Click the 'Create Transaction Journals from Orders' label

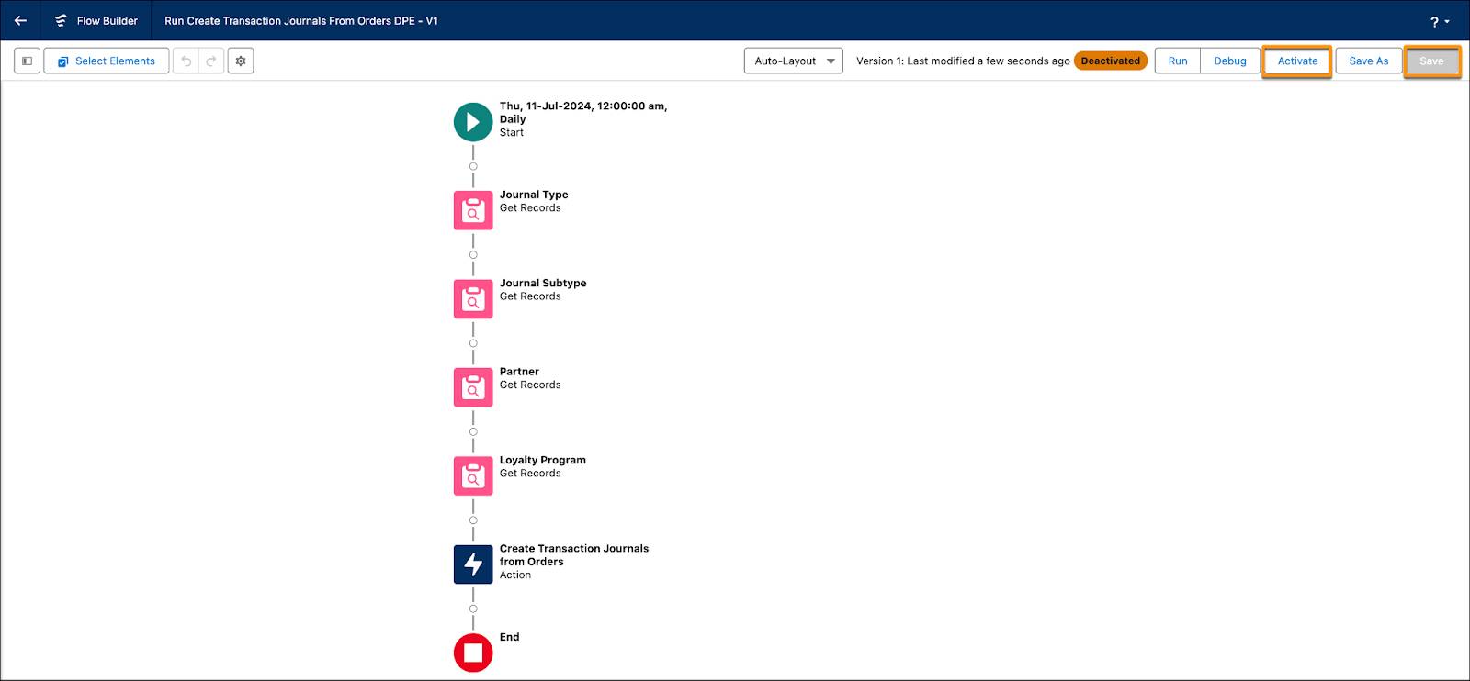[x=574, y=555]
